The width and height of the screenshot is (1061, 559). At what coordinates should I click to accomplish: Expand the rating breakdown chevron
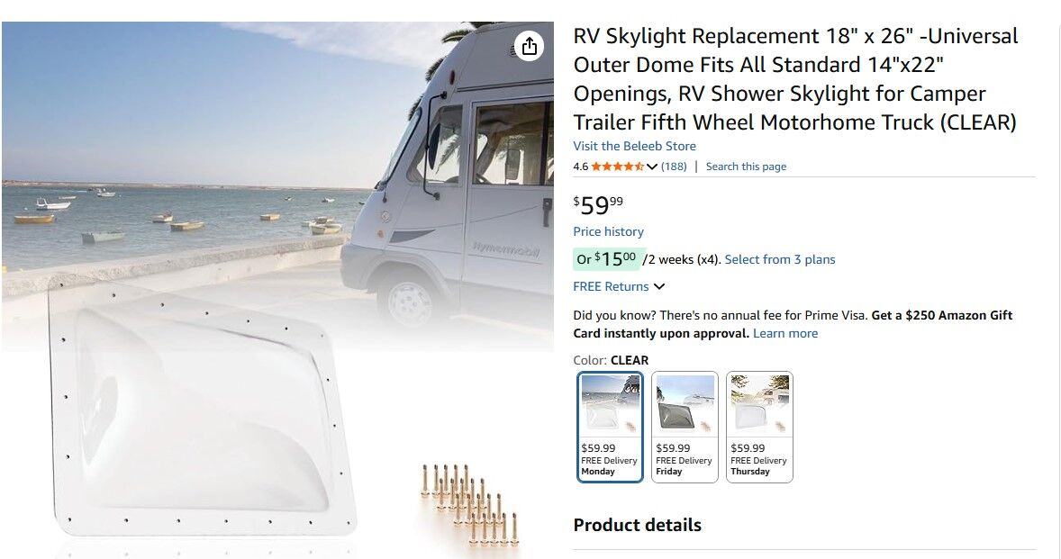652,167
